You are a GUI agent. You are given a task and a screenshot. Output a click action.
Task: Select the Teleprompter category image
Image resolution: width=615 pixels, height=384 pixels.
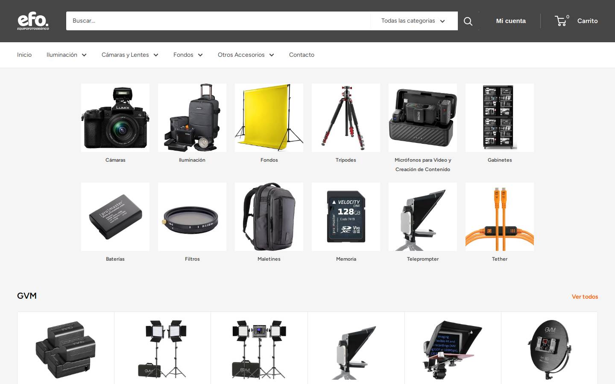(423, 217)
